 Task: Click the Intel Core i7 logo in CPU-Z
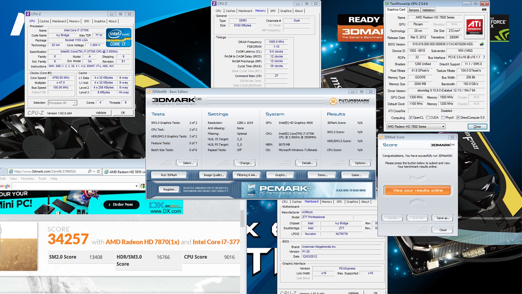tap(119, 37)
